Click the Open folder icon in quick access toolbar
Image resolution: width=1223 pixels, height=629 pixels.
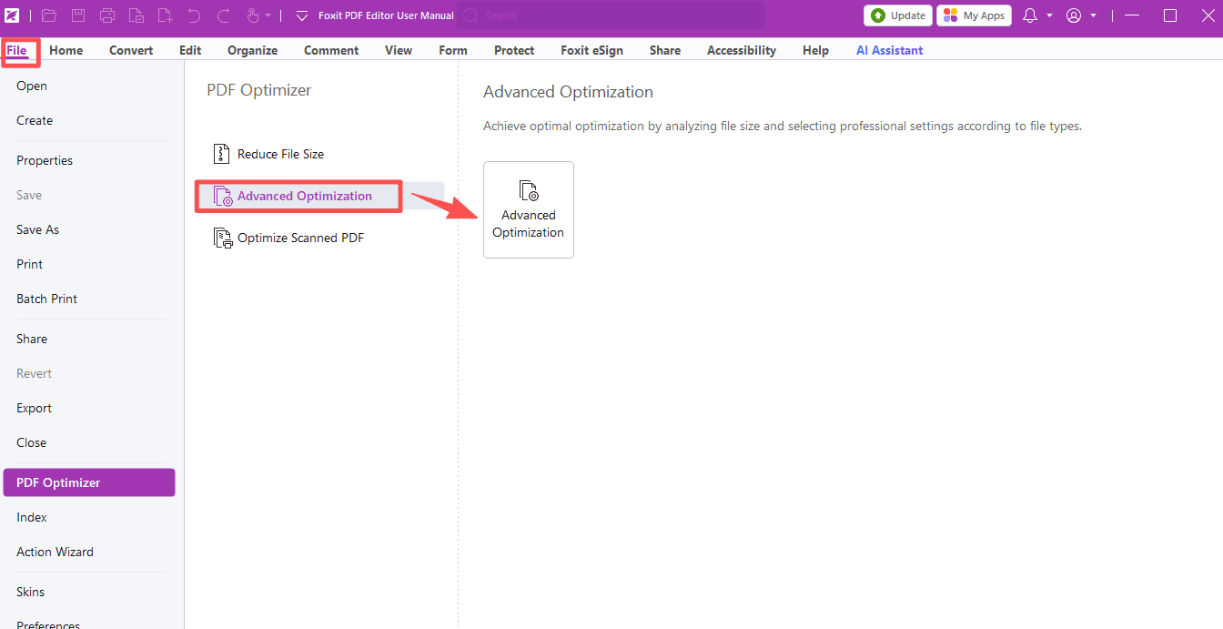pyautogui.click(x=49, y=15)
